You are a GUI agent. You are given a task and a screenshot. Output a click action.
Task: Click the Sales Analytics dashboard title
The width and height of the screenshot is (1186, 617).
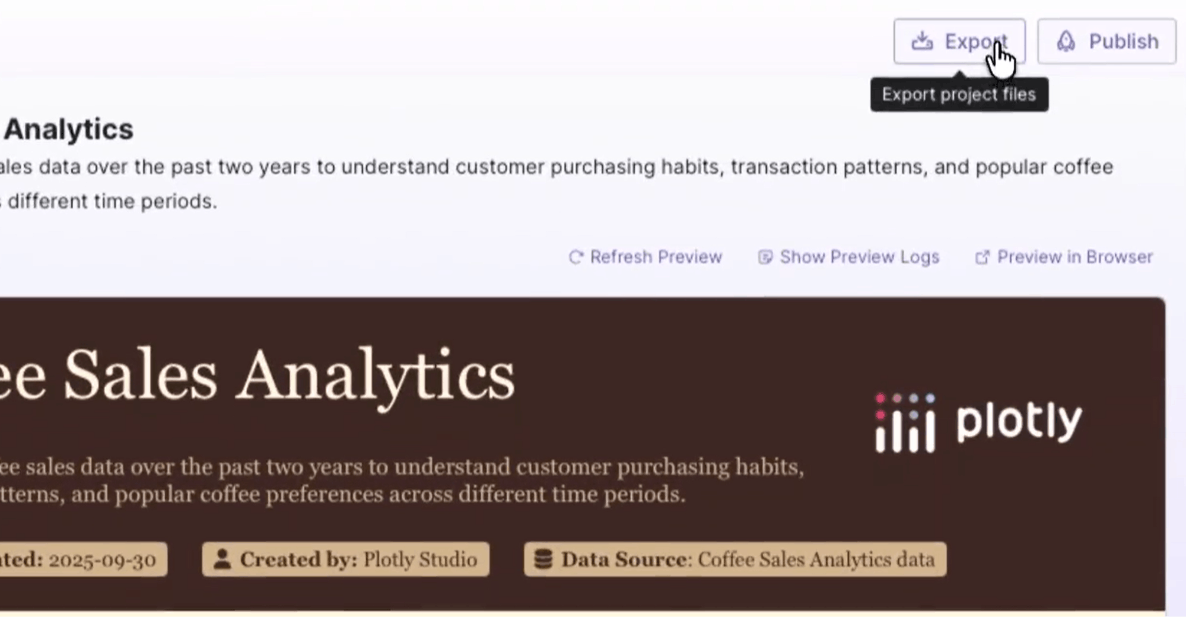tap(289, 376)
